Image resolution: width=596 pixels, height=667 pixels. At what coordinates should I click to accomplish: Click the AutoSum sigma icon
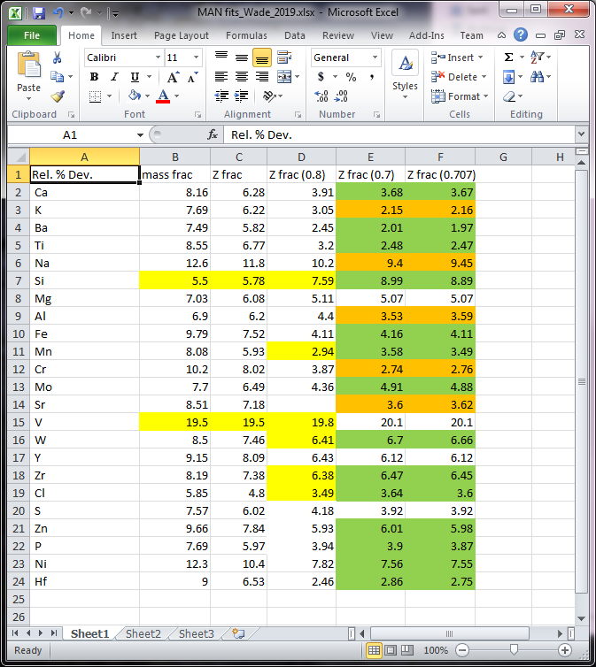tap(508, 57)
